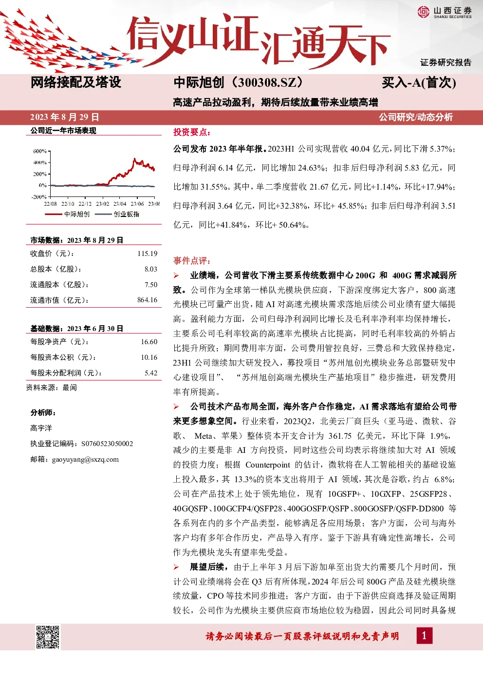Click the 分析师 heading

[x=43, y=412]
